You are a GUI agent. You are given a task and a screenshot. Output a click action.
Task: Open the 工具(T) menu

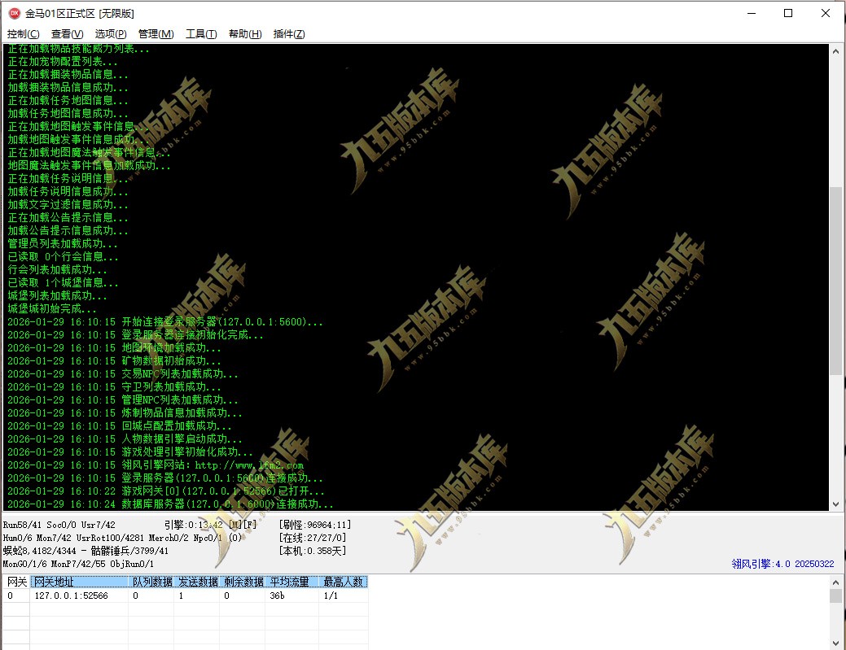(201, 34)
